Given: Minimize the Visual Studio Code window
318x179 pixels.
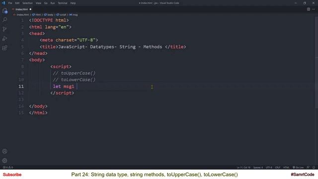Looking at the screenshot, I should tap(296, 3).
